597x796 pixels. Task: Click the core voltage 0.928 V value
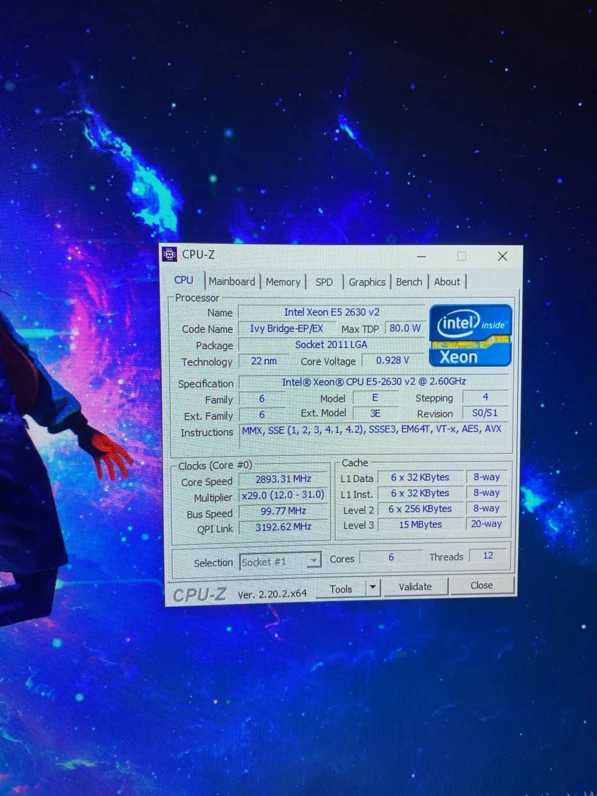(x=392, y=360)
